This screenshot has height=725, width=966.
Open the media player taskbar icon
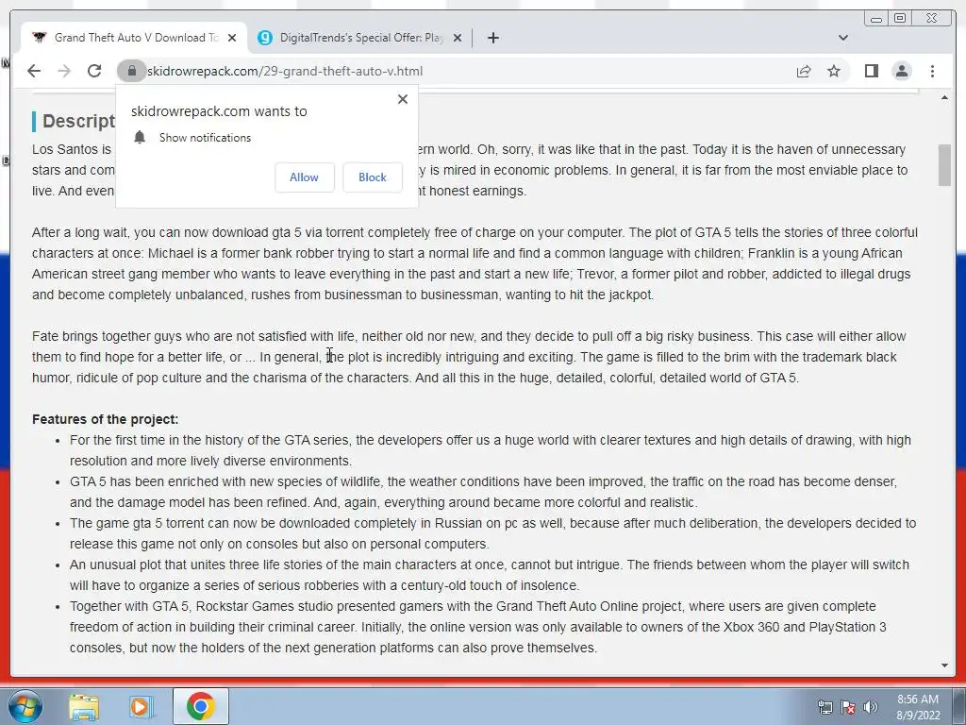point(141,706)
